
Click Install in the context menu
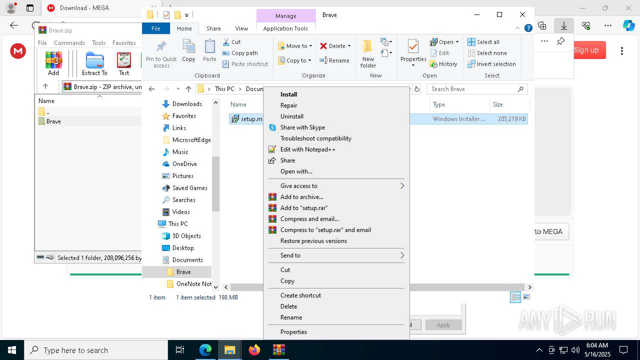(x=288, y=94)
